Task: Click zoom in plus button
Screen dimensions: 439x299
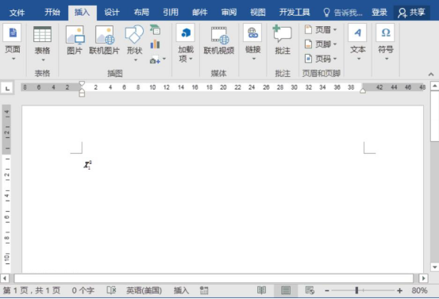Action: 400,290
